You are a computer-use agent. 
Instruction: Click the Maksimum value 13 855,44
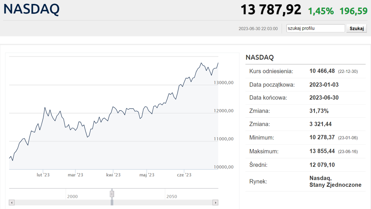tap(322, 151)
